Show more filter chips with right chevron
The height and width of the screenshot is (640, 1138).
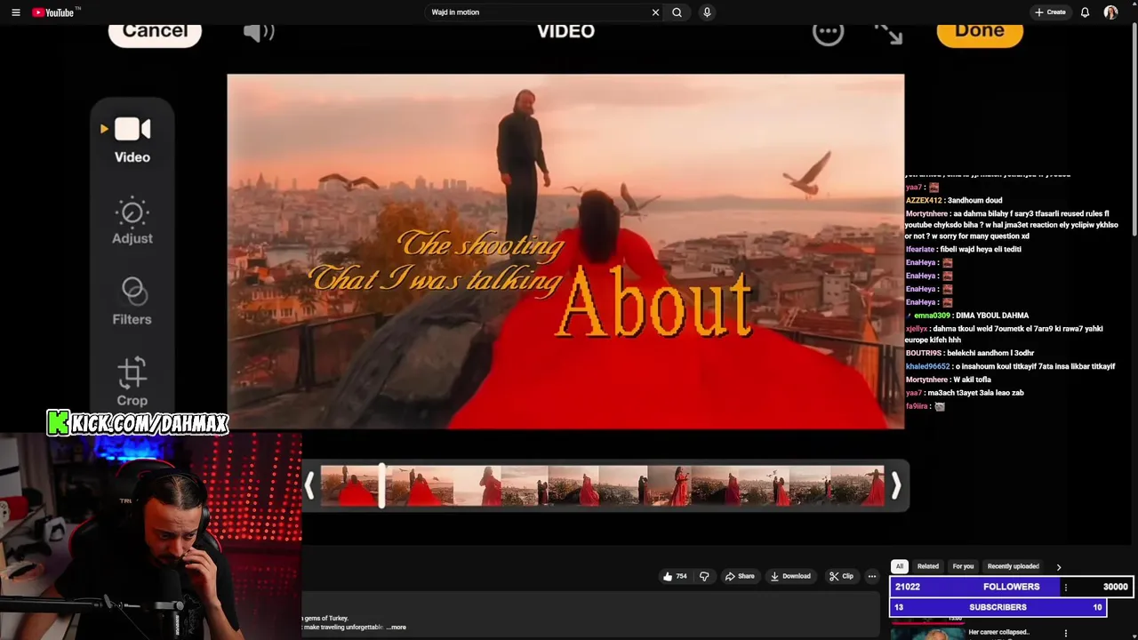click(1058, 566)
